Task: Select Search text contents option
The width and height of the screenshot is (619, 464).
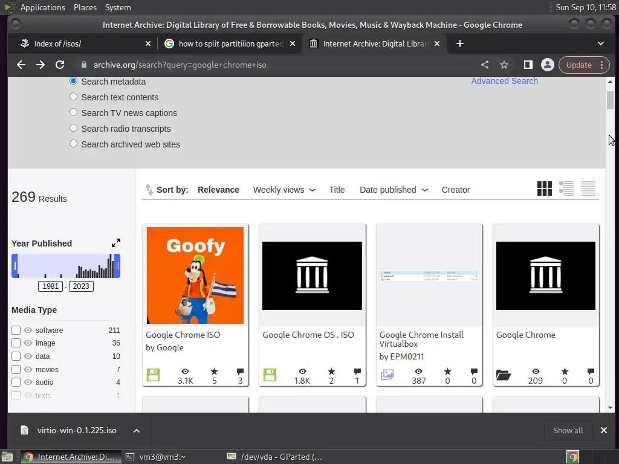Action: (x=73, y=97)
